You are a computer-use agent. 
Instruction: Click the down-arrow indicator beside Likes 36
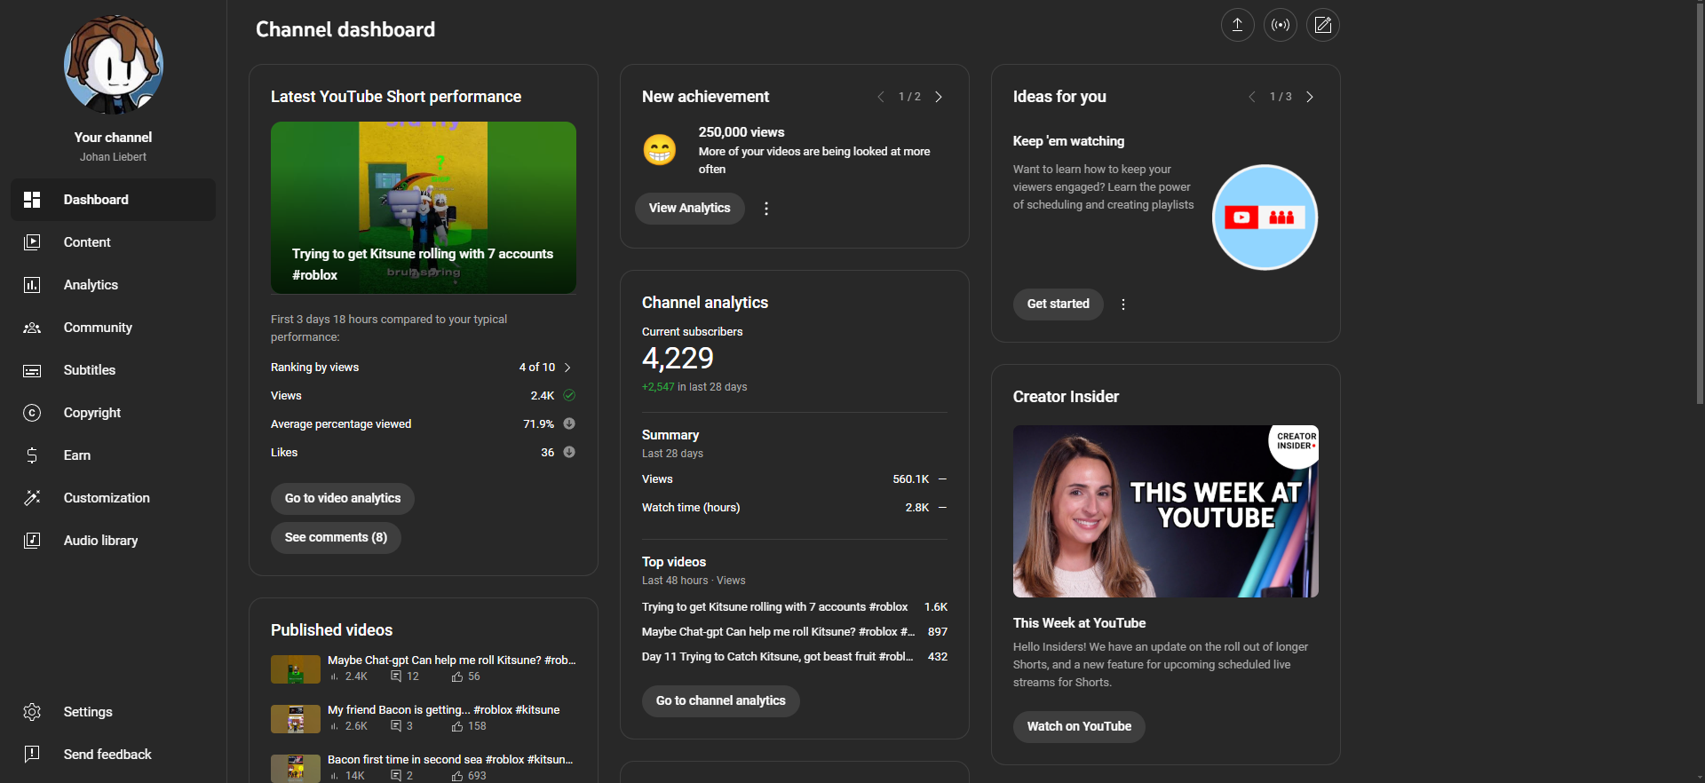(569, 452)
